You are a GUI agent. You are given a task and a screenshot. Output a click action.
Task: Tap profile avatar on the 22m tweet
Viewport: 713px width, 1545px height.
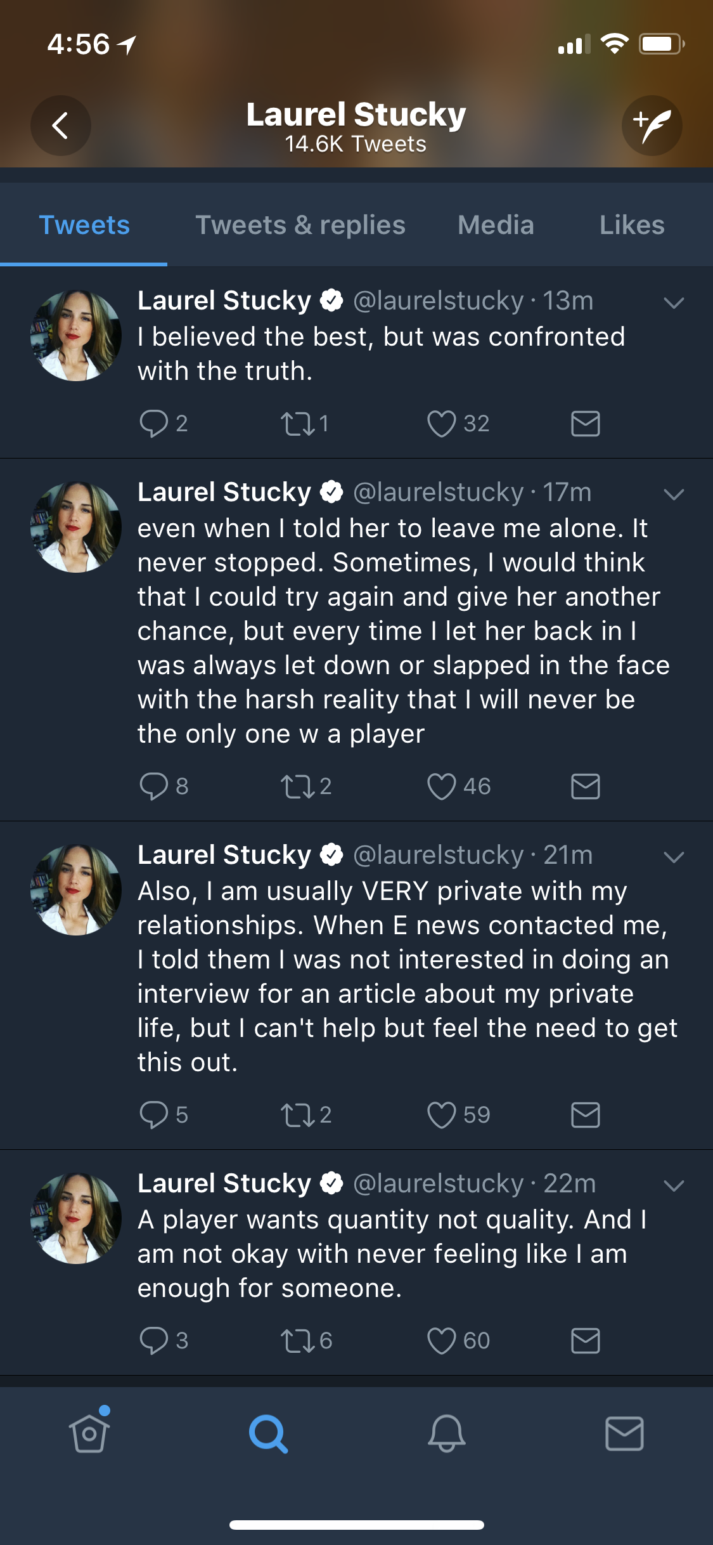click(x=76, y=1218)
